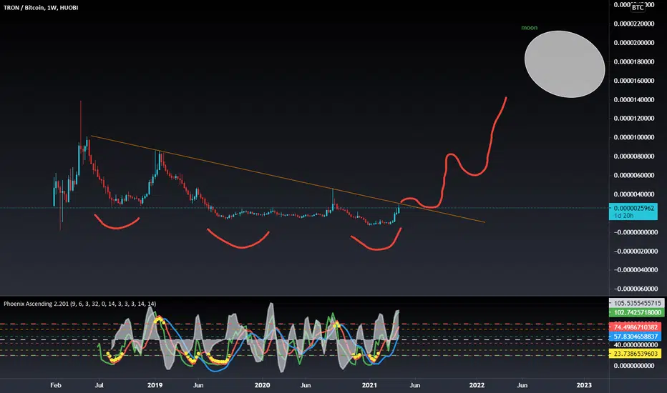The width and height of the screenshot is (667, 393).
Task: Click the 0.0000120000 price axis label
Action: [634, 118]
